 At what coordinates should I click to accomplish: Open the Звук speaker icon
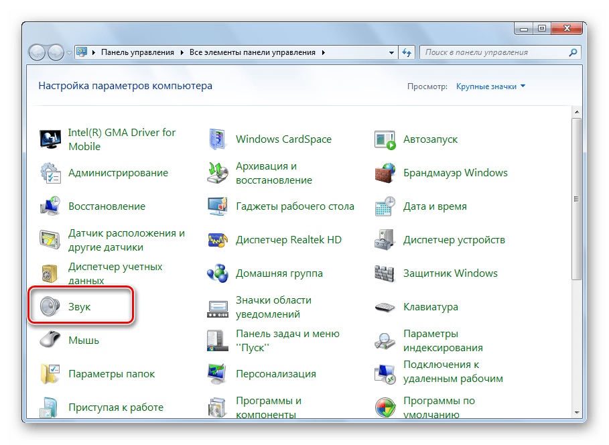pos(51,307)
